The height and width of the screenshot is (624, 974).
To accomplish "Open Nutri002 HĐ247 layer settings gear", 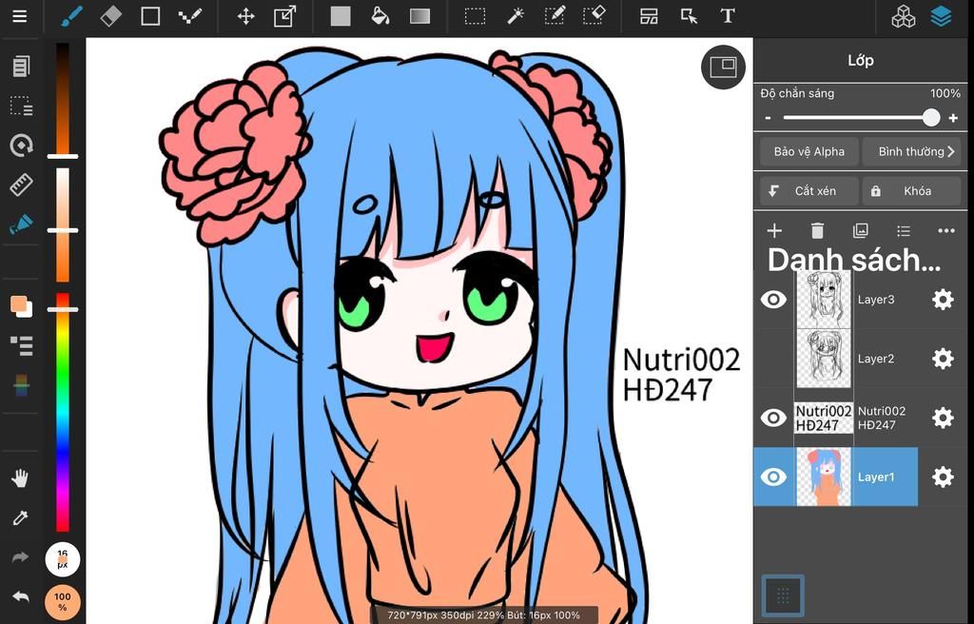I will [x=943, y=418].
